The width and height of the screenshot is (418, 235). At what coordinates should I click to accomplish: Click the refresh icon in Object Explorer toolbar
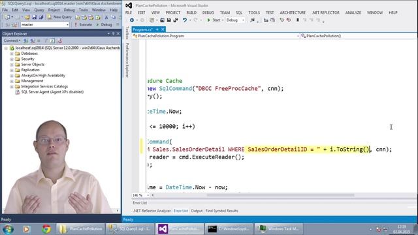pyautogui.click(x=52, y=40)
